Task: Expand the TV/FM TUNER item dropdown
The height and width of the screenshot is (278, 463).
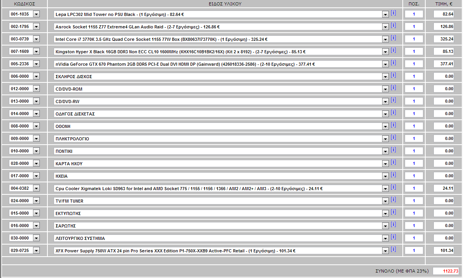Action: click(x=385, y=201)
